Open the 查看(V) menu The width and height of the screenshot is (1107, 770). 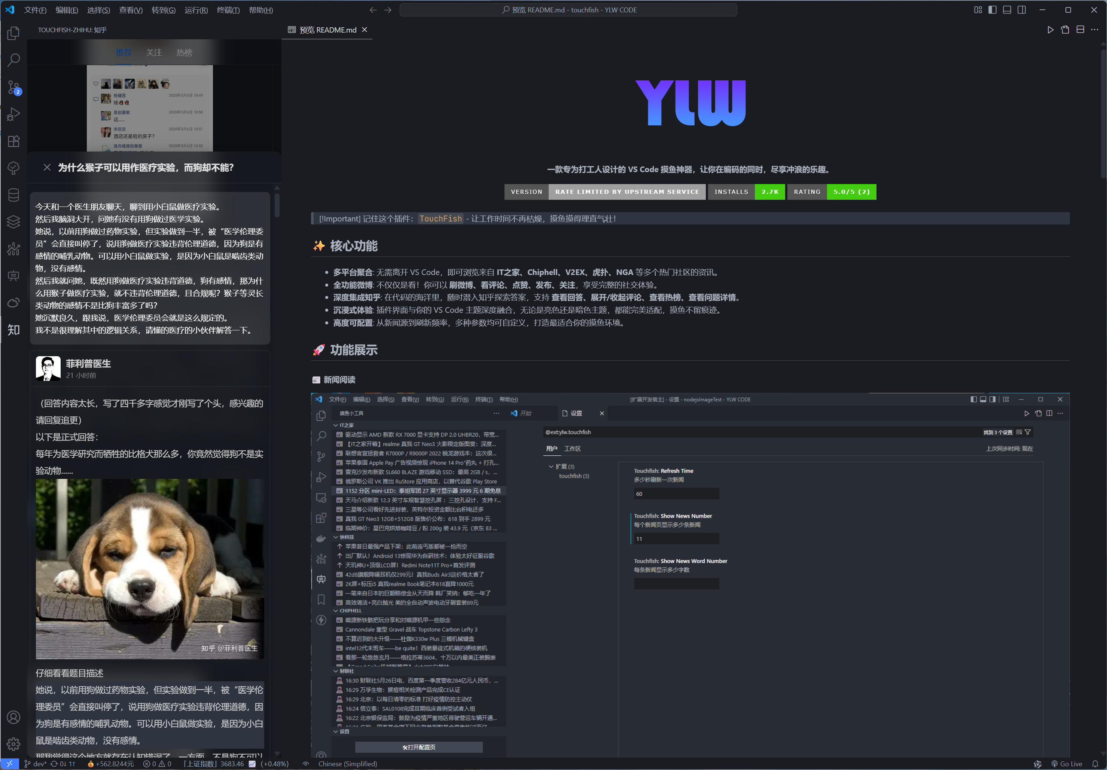(x=131, y=10)
